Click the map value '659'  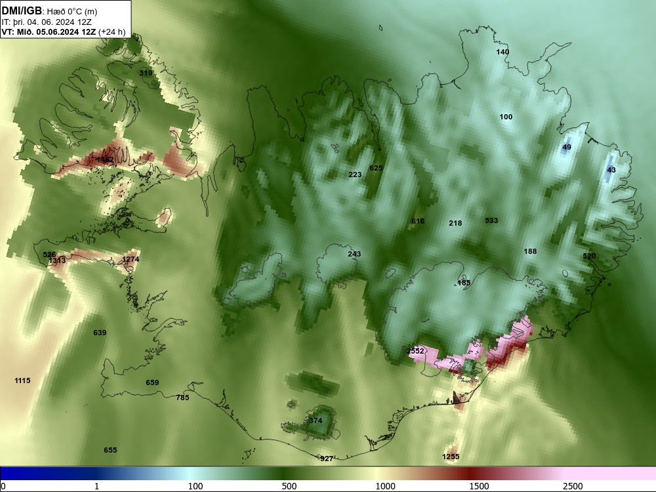152,382
